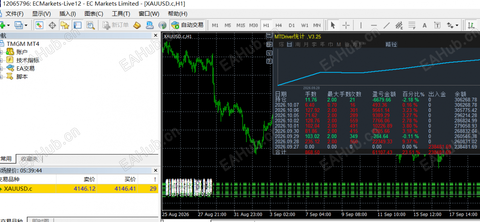
Task: Close the market watch panel
Action: (x=155, y=170)
